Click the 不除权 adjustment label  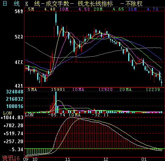[x=134, y=4]
